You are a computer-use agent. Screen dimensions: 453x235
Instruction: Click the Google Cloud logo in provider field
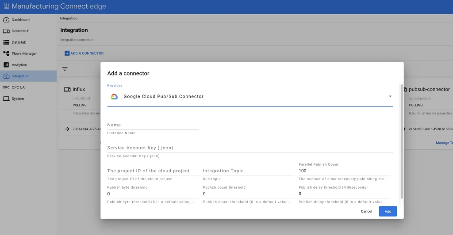[114, 97]
